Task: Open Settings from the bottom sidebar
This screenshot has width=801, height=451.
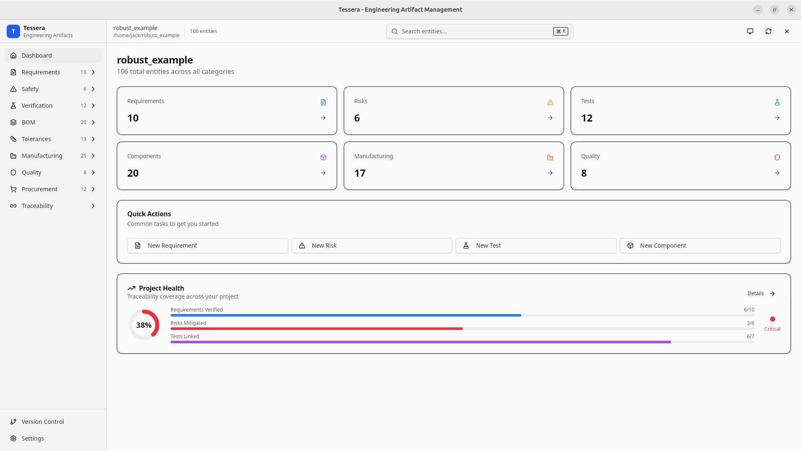Action: pos(33,438)
